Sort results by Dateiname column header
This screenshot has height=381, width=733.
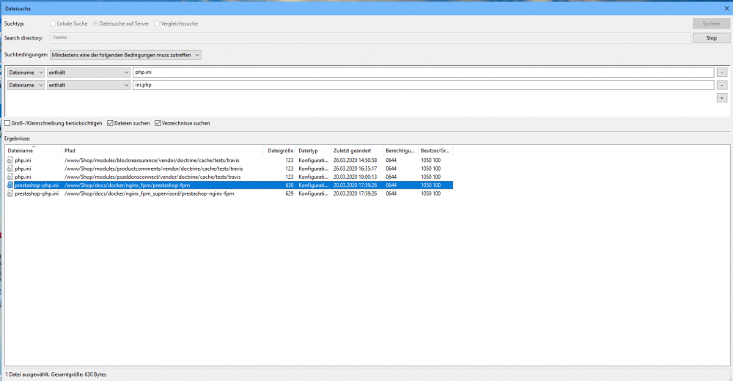[33, 150]
